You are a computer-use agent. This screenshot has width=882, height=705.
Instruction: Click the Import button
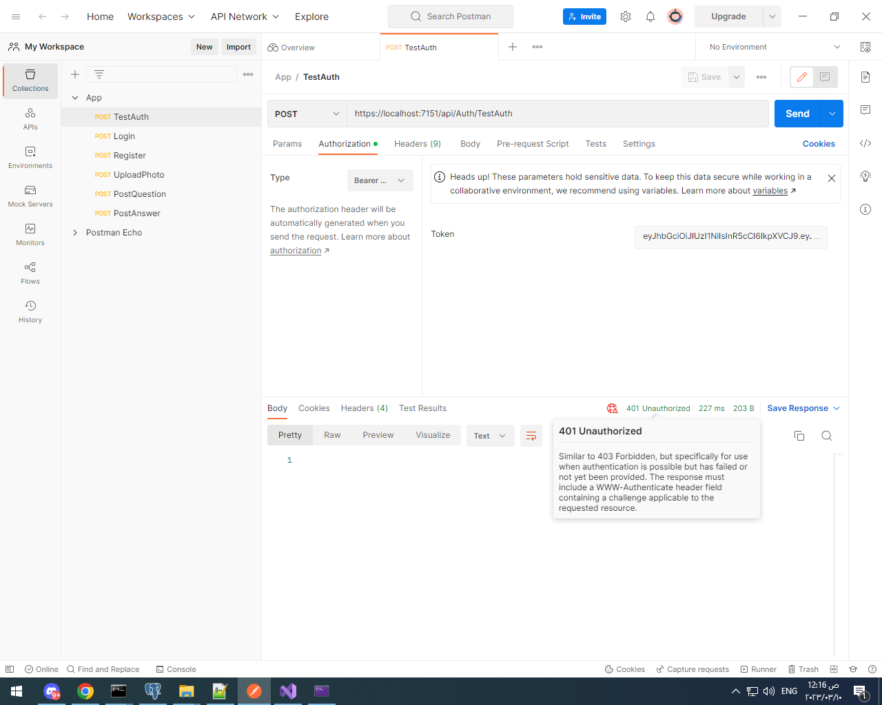238,47
